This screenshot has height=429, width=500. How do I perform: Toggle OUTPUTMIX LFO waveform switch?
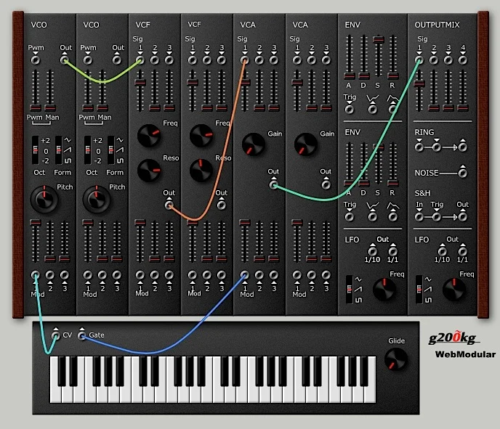point(419,289)
